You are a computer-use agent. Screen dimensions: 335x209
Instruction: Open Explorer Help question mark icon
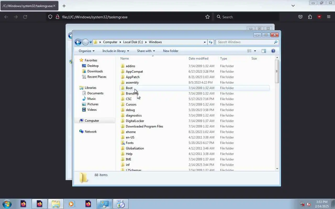coord(273,51)
